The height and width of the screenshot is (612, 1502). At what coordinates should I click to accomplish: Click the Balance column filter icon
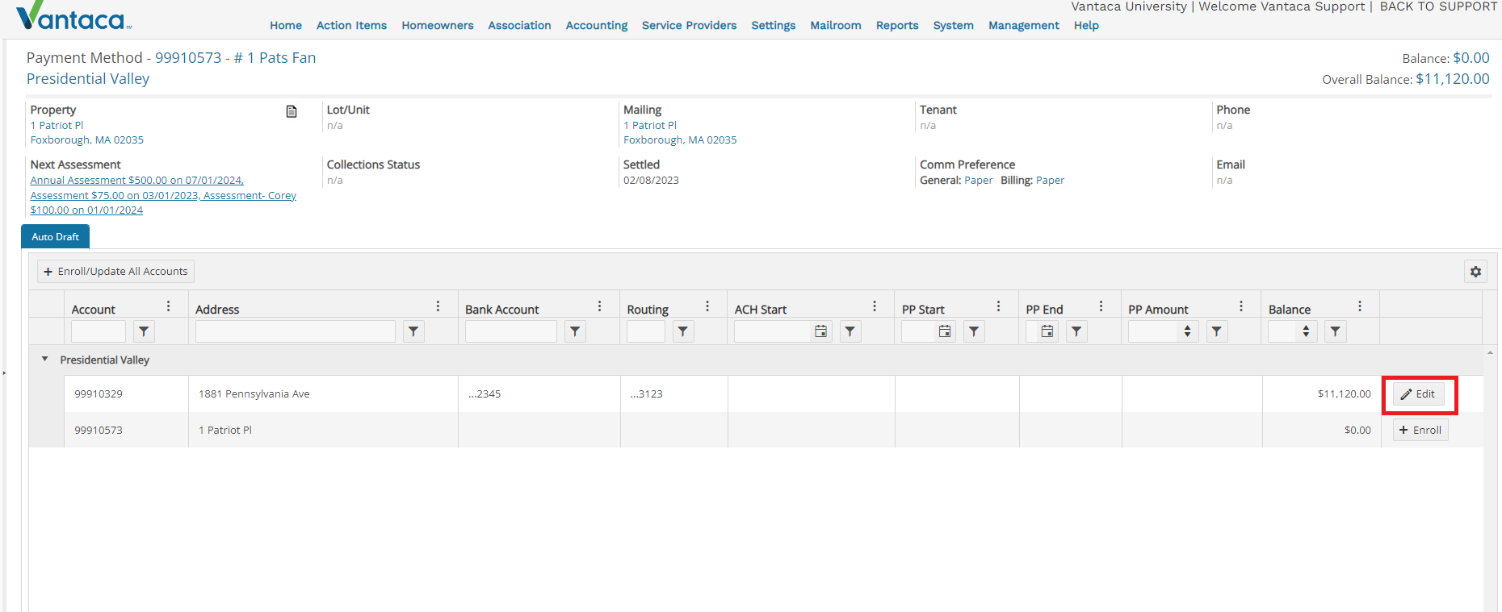coord(1336,331)
